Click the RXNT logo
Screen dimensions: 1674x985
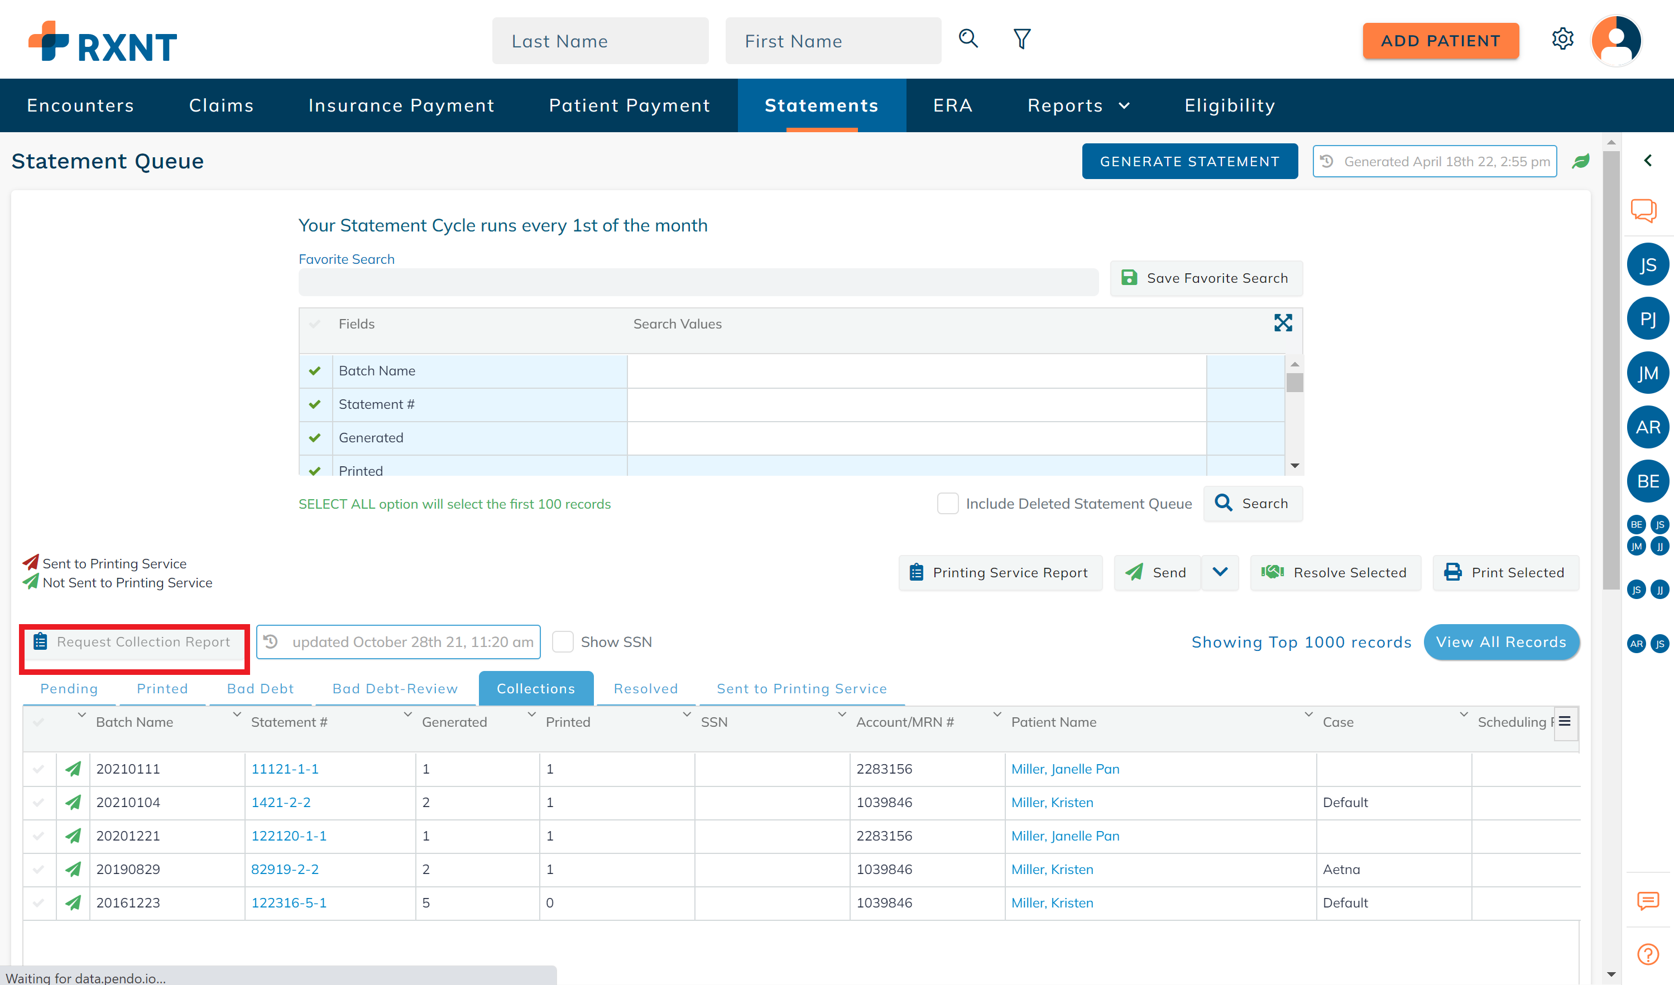coord(103,41)
